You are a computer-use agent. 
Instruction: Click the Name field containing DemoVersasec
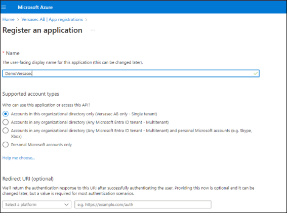pyautogui.click(x=131, y=73)
